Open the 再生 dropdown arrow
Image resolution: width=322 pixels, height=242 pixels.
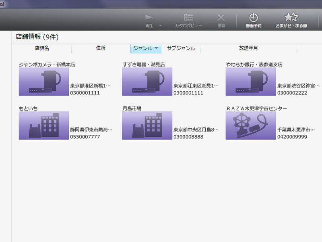point(160,26)
